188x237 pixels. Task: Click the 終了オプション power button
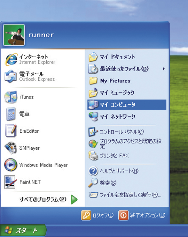pos(142,215)
